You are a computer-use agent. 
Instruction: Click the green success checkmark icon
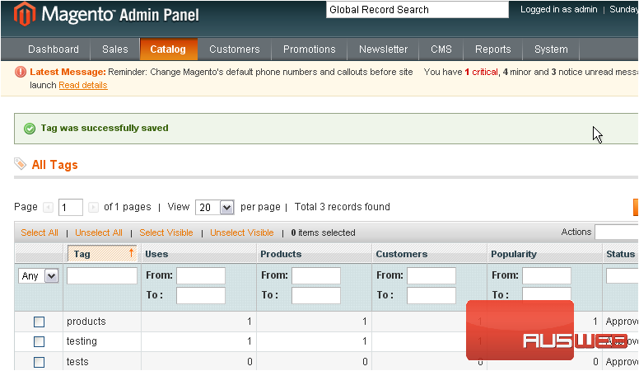pyautogui.click(x=30, y=129)
